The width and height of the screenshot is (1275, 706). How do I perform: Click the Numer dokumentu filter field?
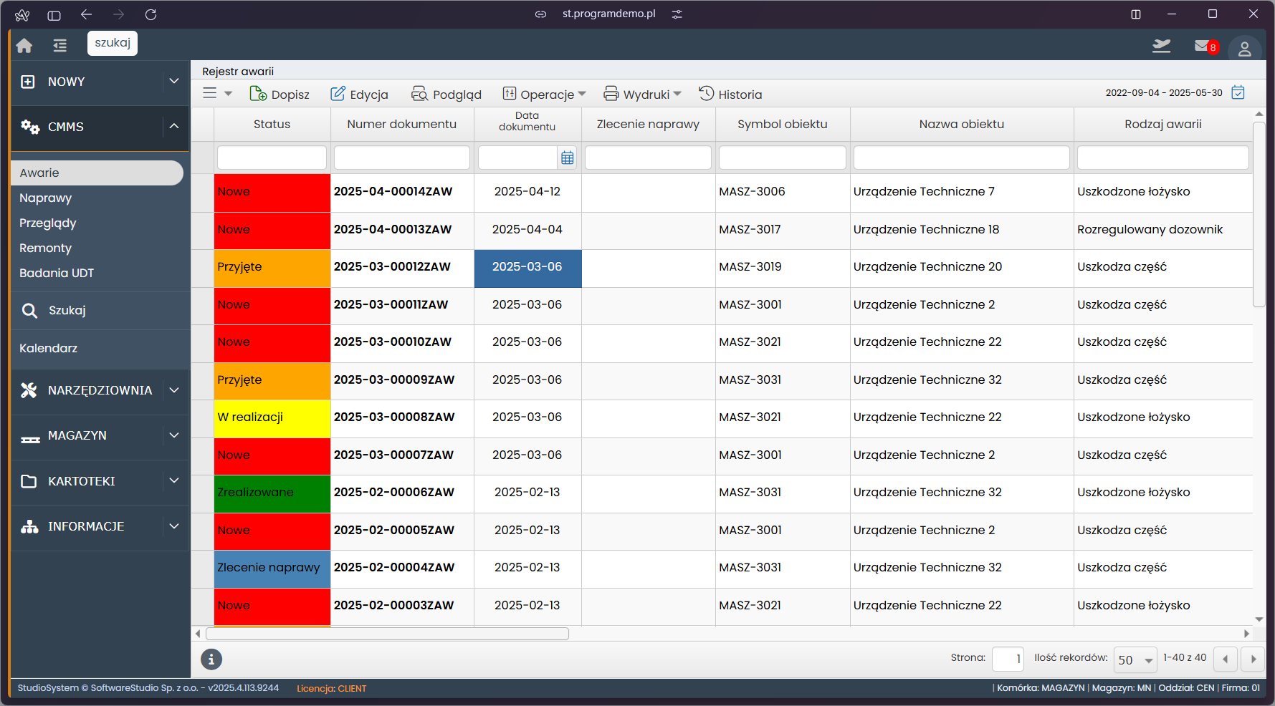[401, 158]
